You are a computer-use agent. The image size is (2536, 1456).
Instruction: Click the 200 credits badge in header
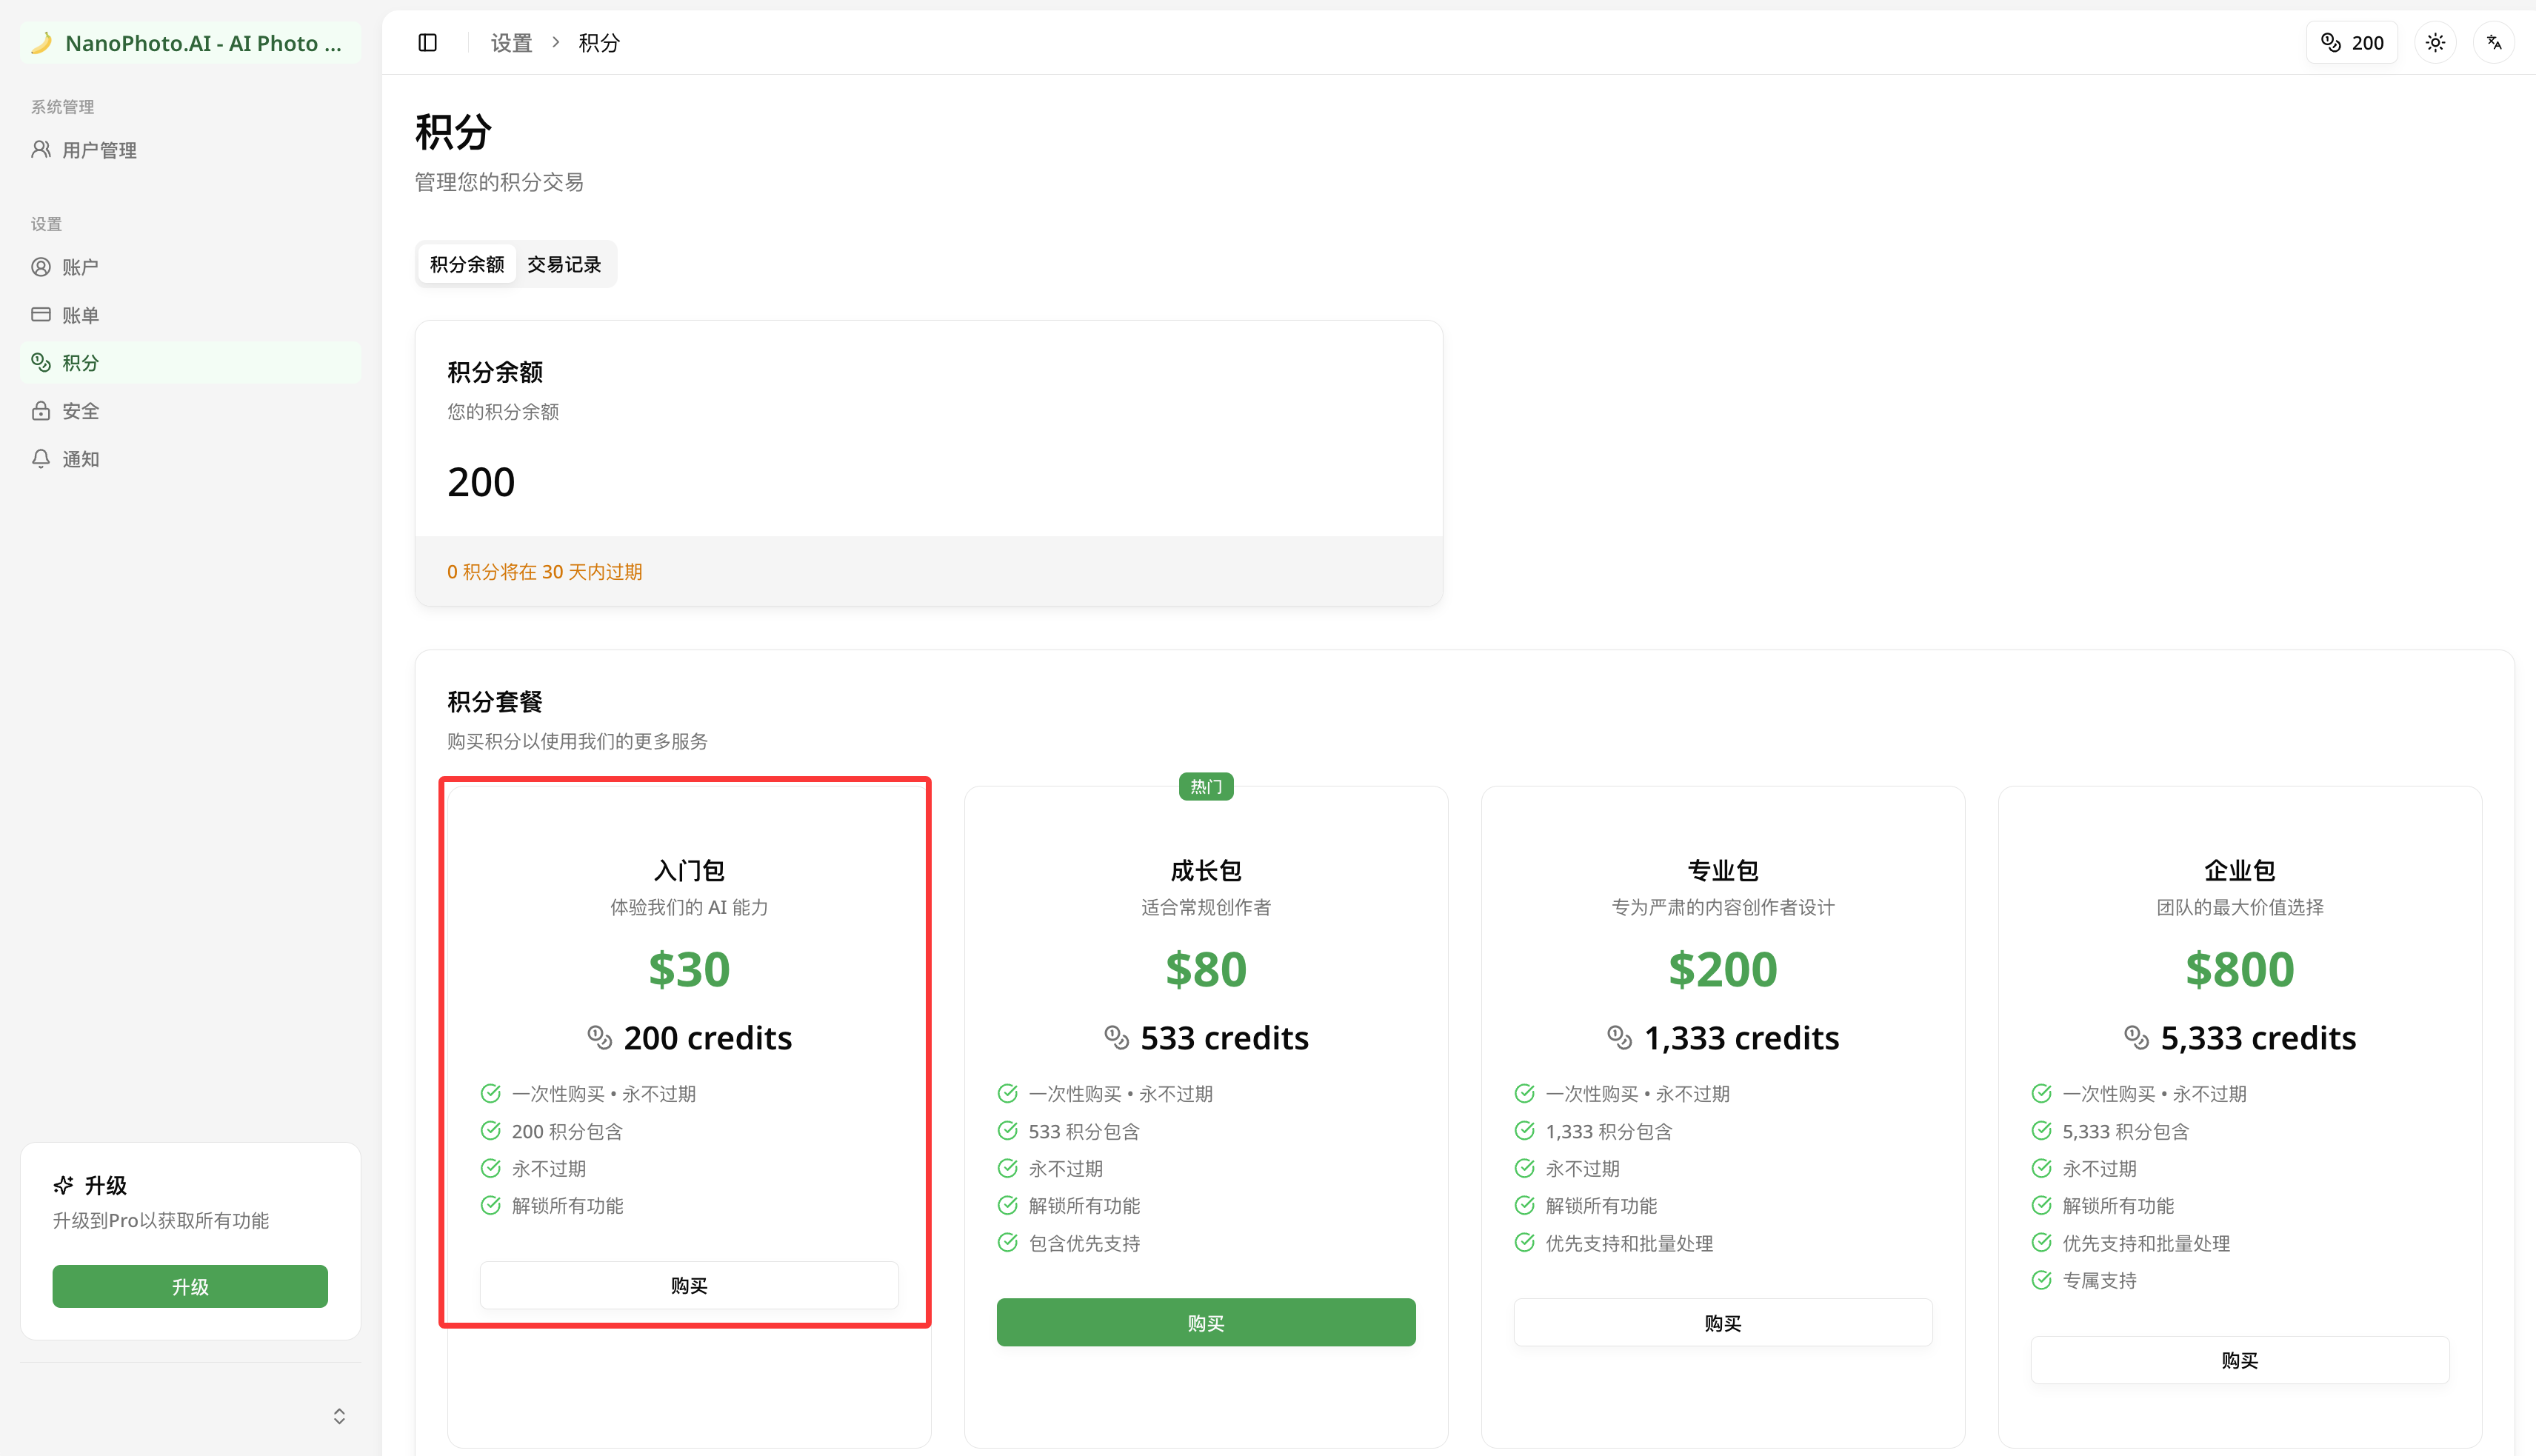click(x=2352, y=43)
